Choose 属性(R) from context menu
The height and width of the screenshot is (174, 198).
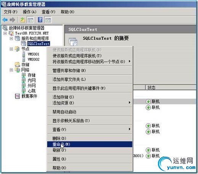[x=90, y=159]
